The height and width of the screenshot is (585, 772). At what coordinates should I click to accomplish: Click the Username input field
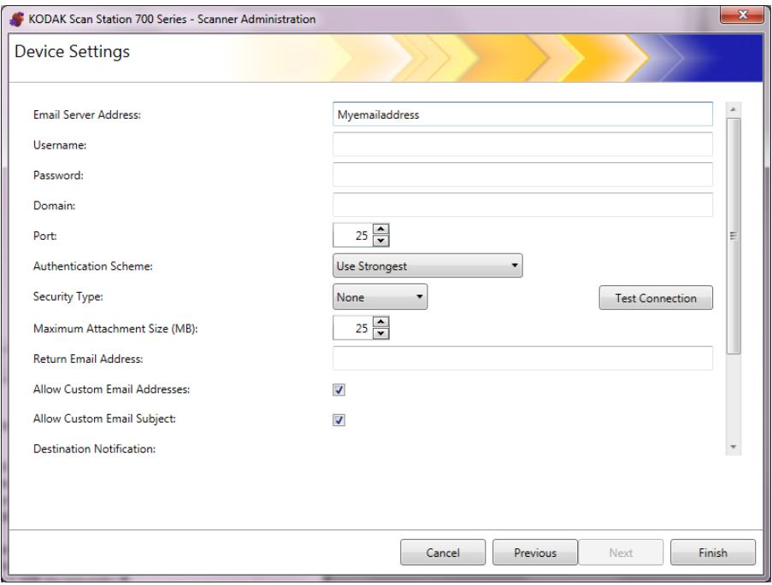click(522, 144)
